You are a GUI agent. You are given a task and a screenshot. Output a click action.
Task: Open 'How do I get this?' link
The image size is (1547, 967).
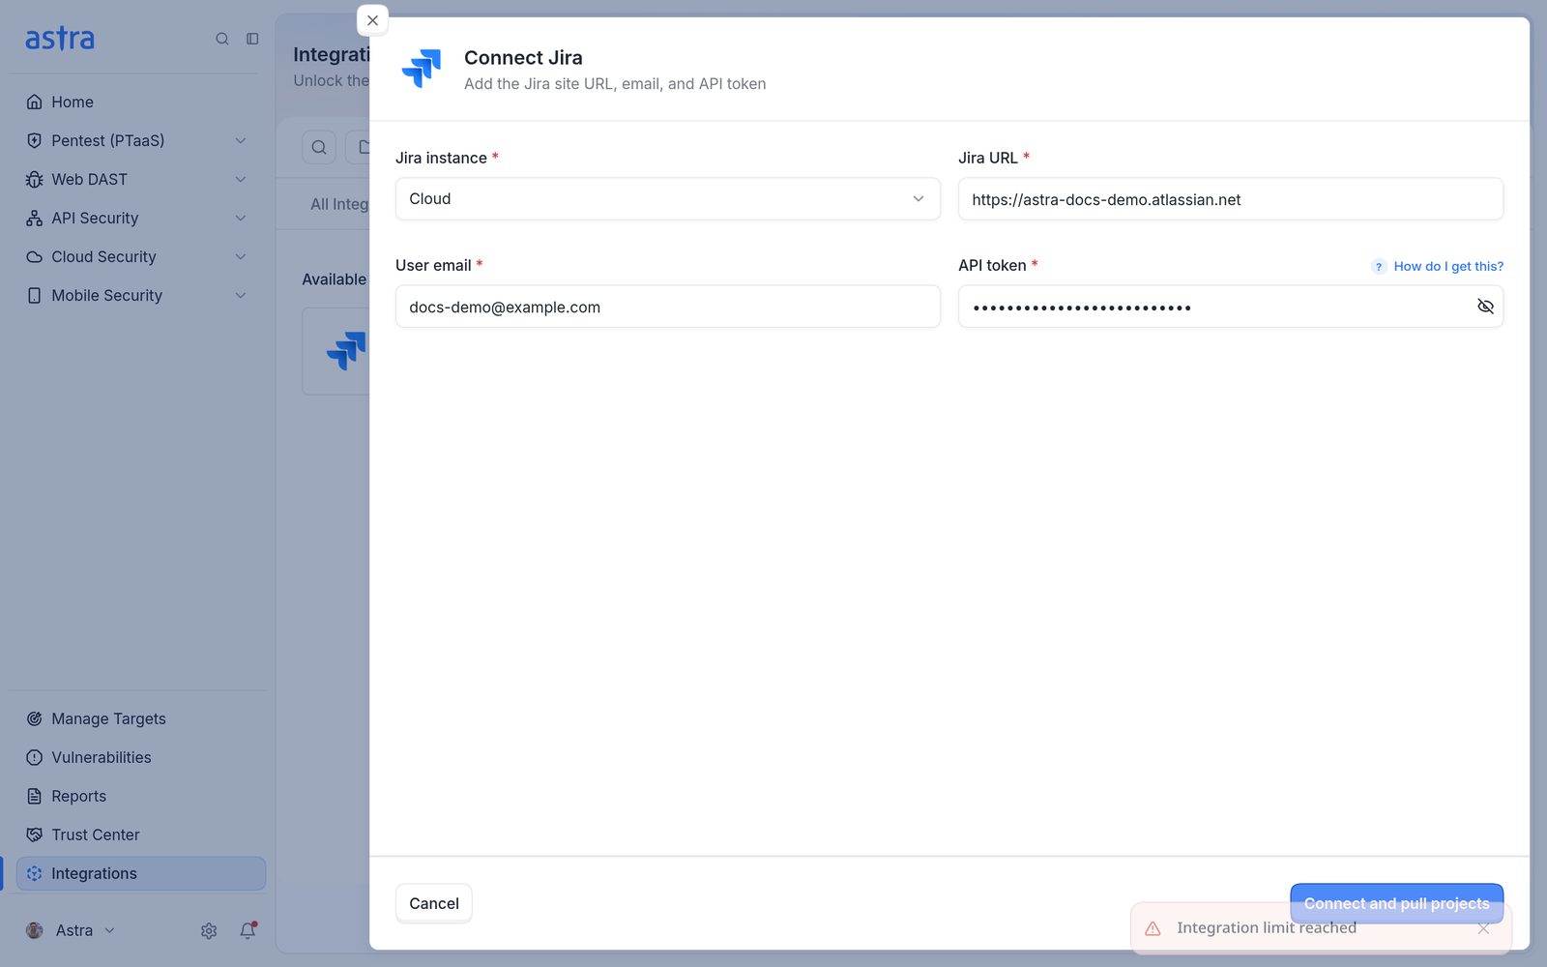[x=1448, y=266]
